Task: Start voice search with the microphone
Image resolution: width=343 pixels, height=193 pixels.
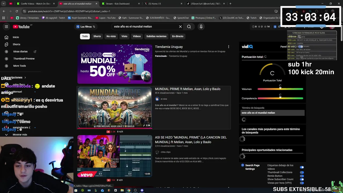Action: click(x=201, y=27)
